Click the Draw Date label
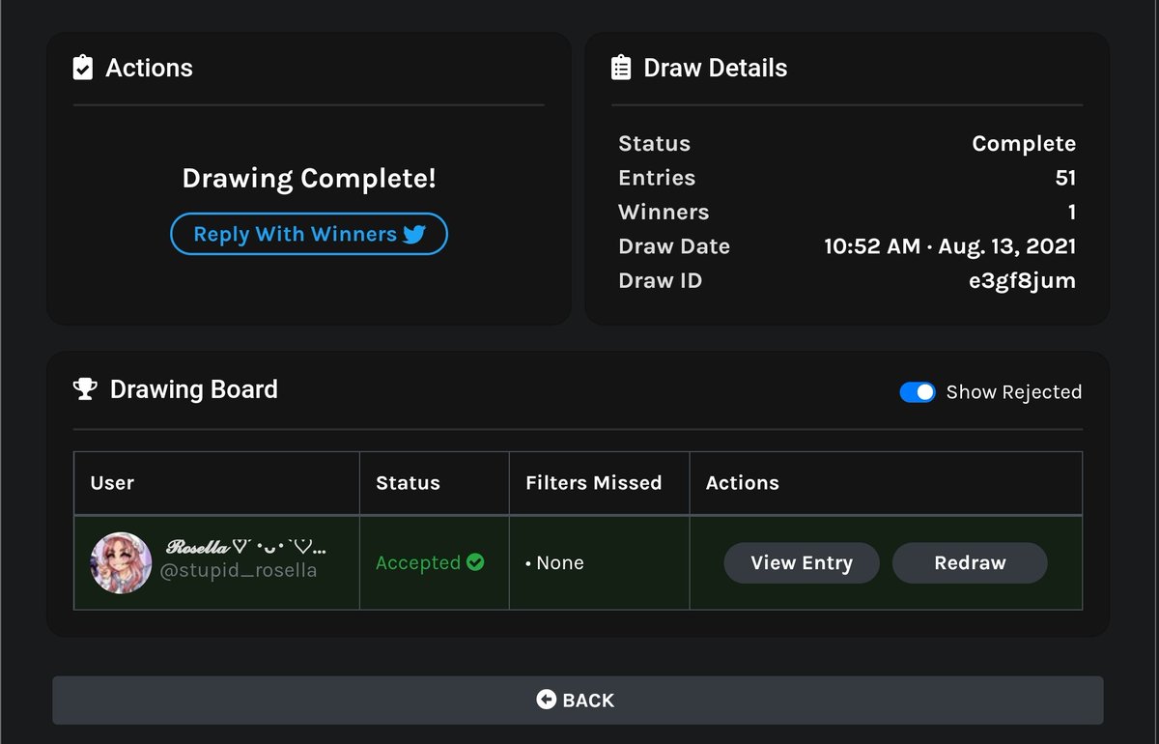1159x744 pixels. tap(674, 246)
